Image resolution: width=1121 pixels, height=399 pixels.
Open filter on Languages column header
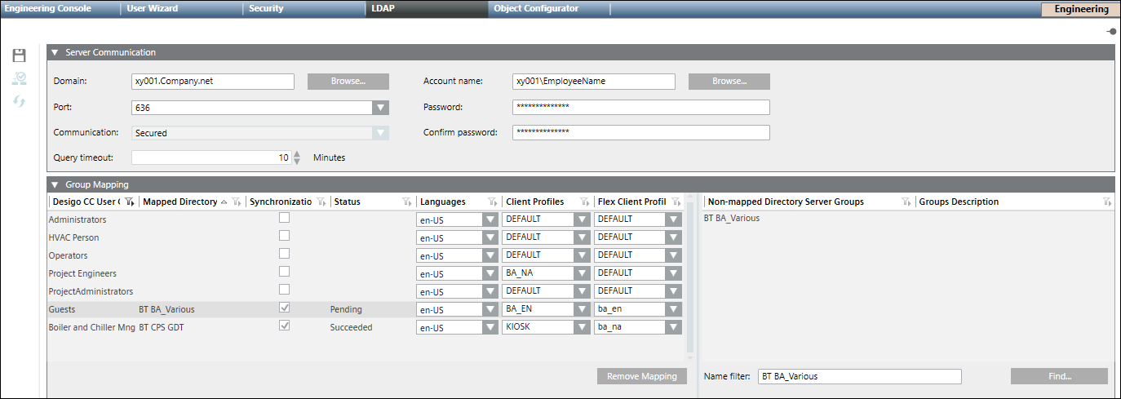click(492, 202)
